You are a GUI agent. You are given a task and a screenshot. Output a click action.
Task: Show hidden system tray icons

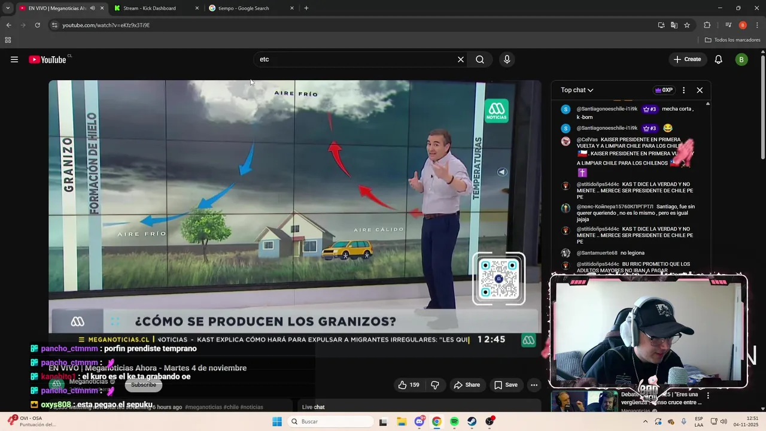pos(645,421)
